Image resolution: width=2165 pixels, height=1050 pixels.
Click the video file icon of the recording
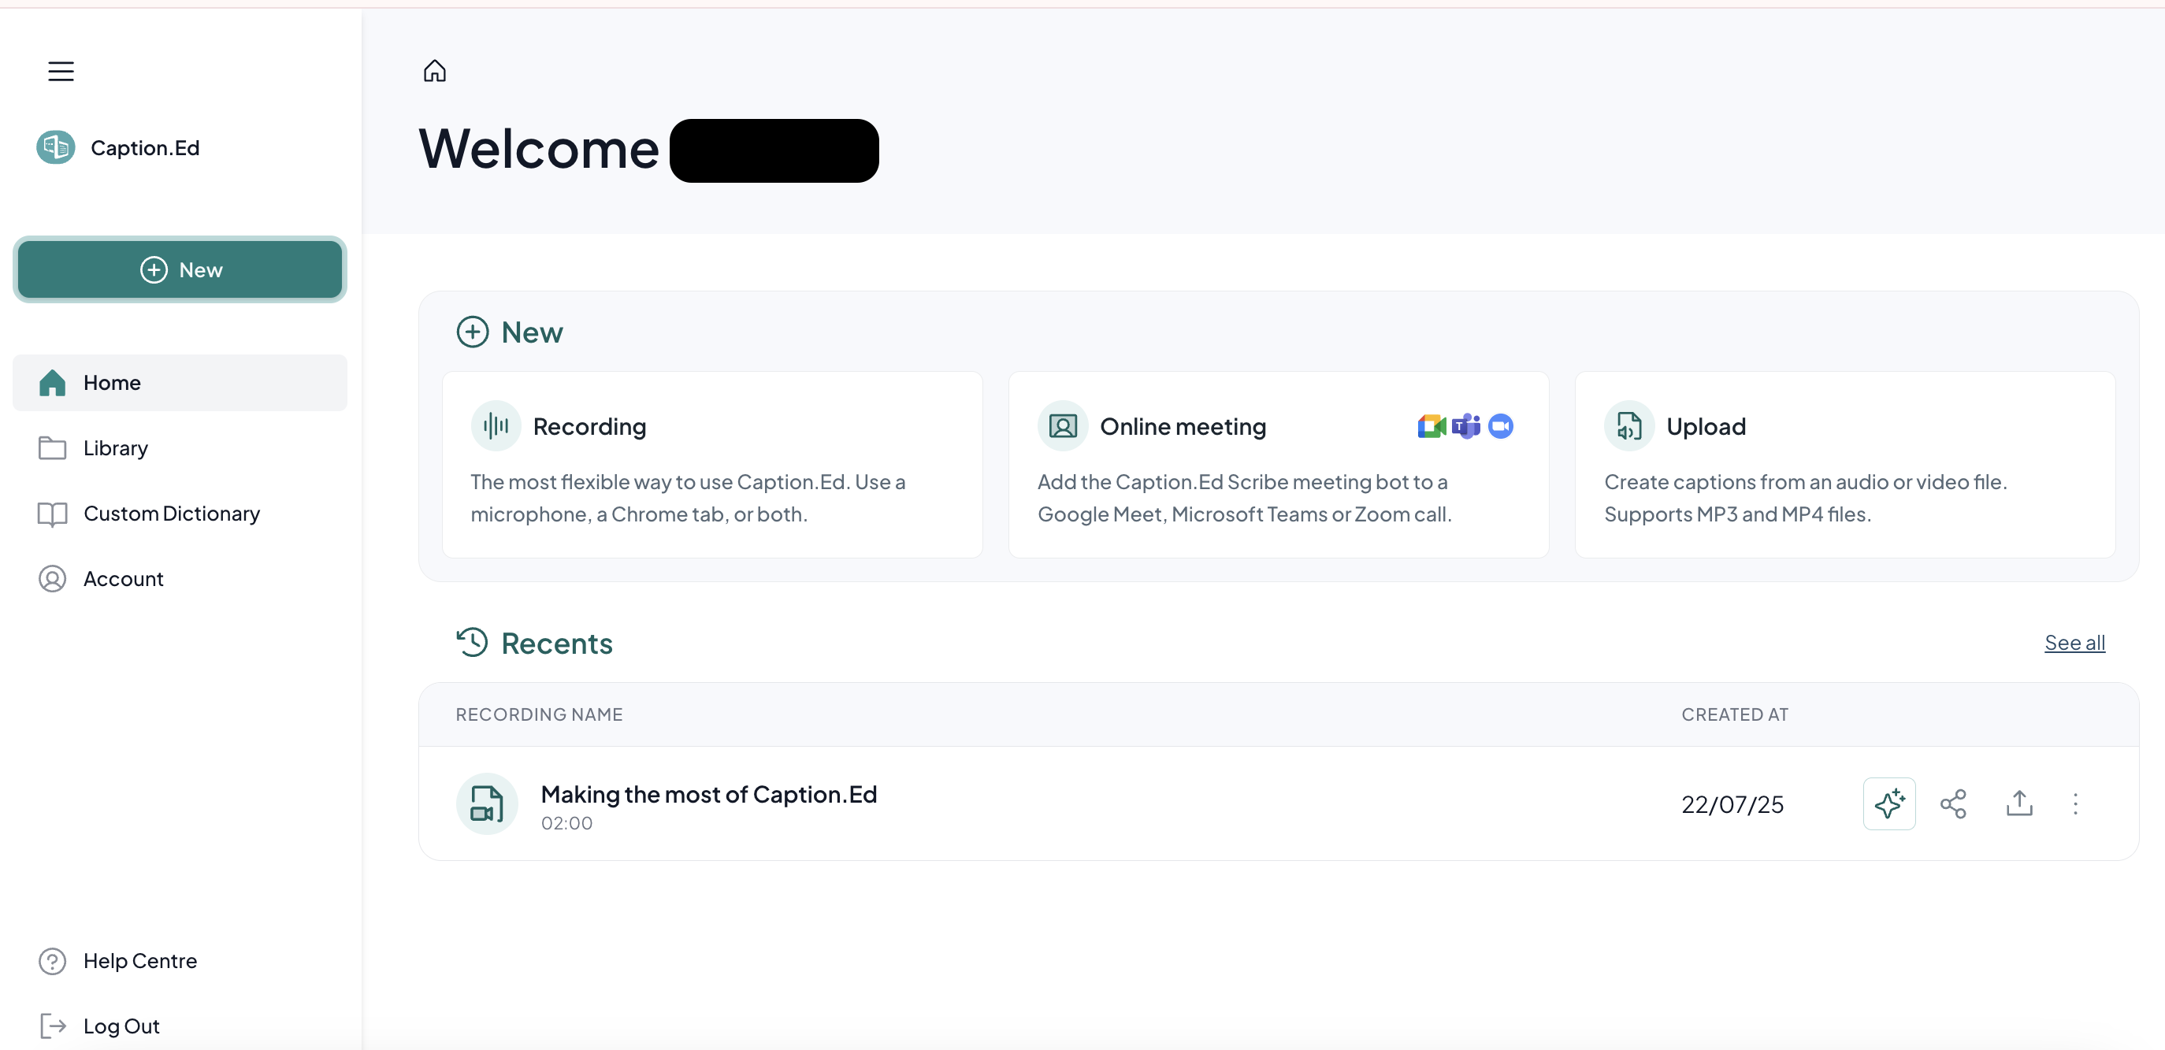487,804
